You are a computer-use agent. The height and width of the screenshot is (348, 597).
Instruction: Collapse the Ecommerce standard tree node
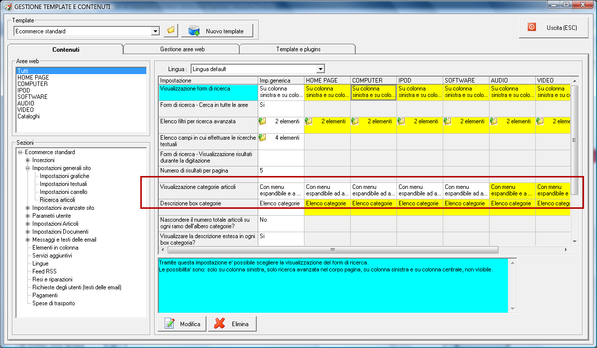coord(20,152)
